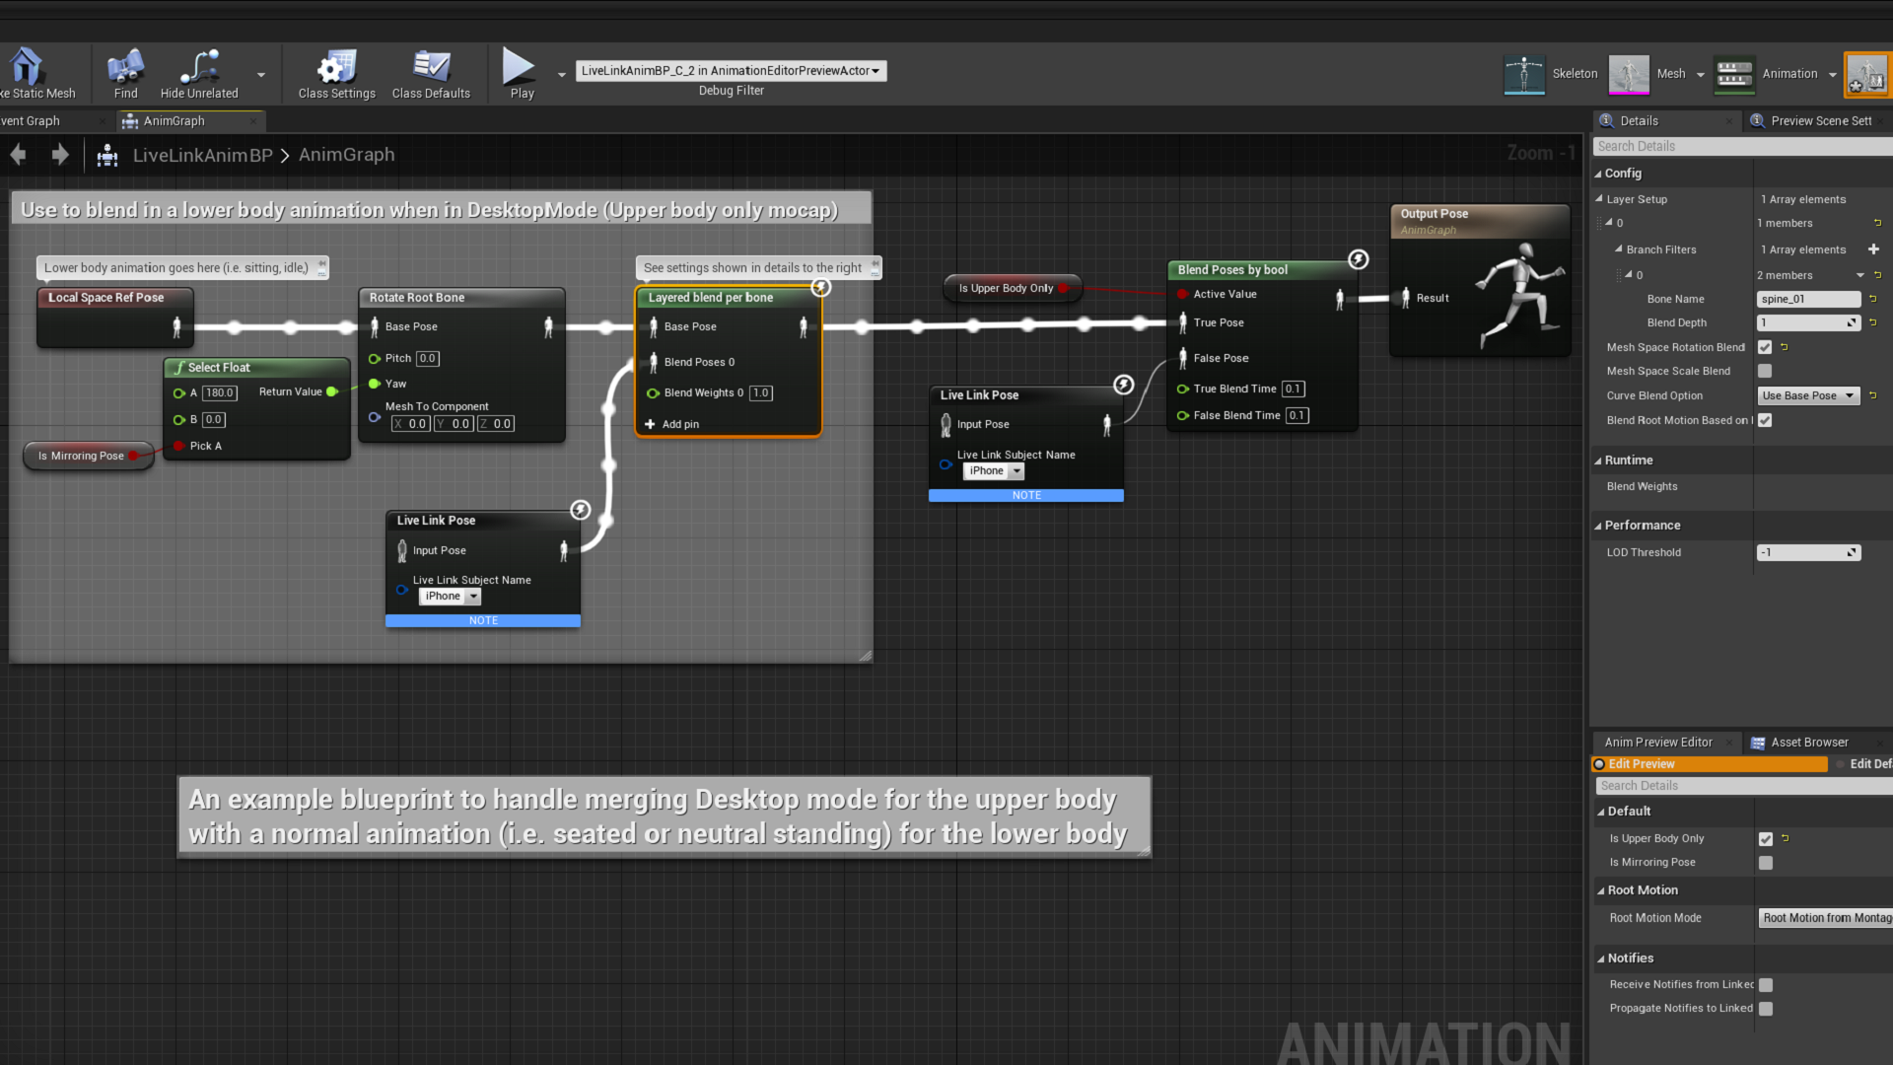Switch to the Skeleton editor mode icon
The width and height of the screenshot is (1893, 1065).
[1524, 74]
